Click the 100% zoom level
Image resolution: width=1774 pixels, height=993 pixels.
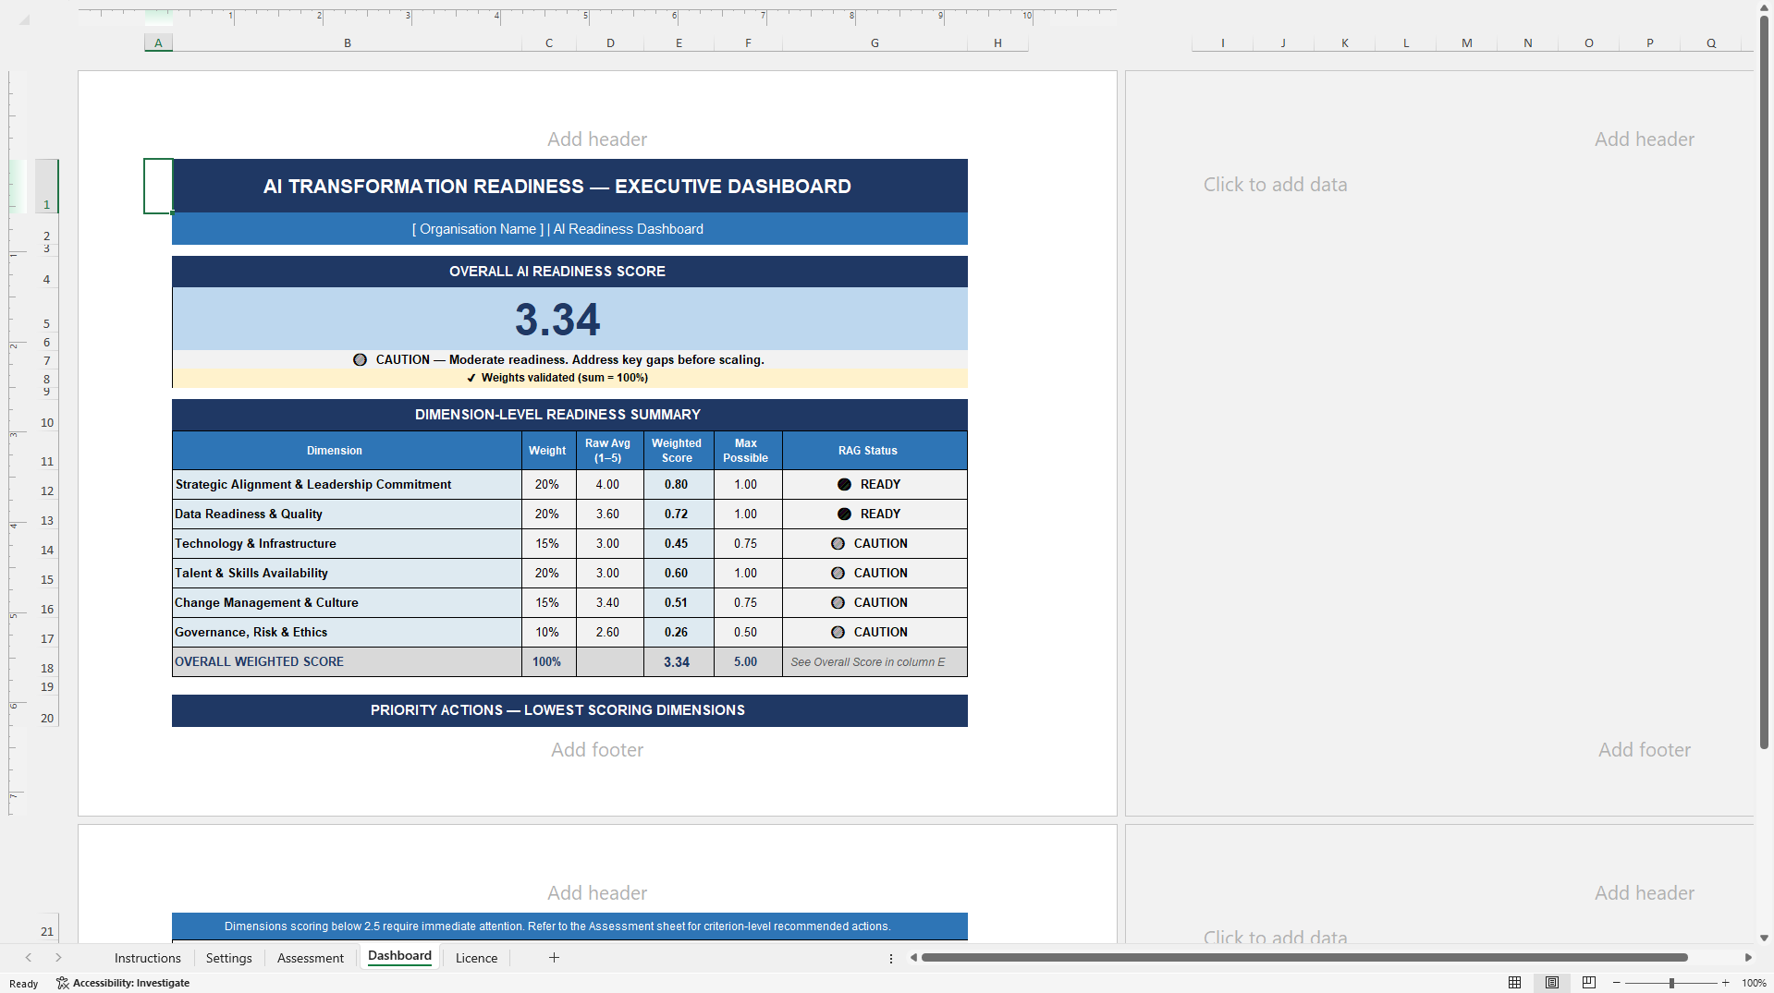[x=1754, y=983]
